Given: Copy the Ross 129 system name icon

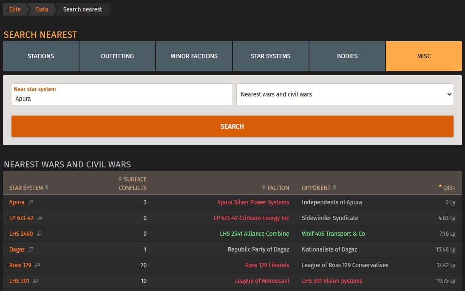Looking at the screenshot, I should click(x=38, y=265).
